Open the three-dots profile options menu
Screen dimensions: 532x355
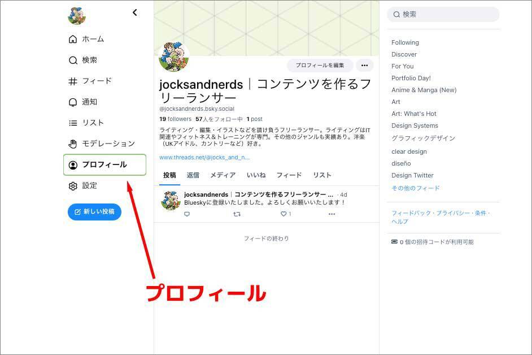(365, 65)
